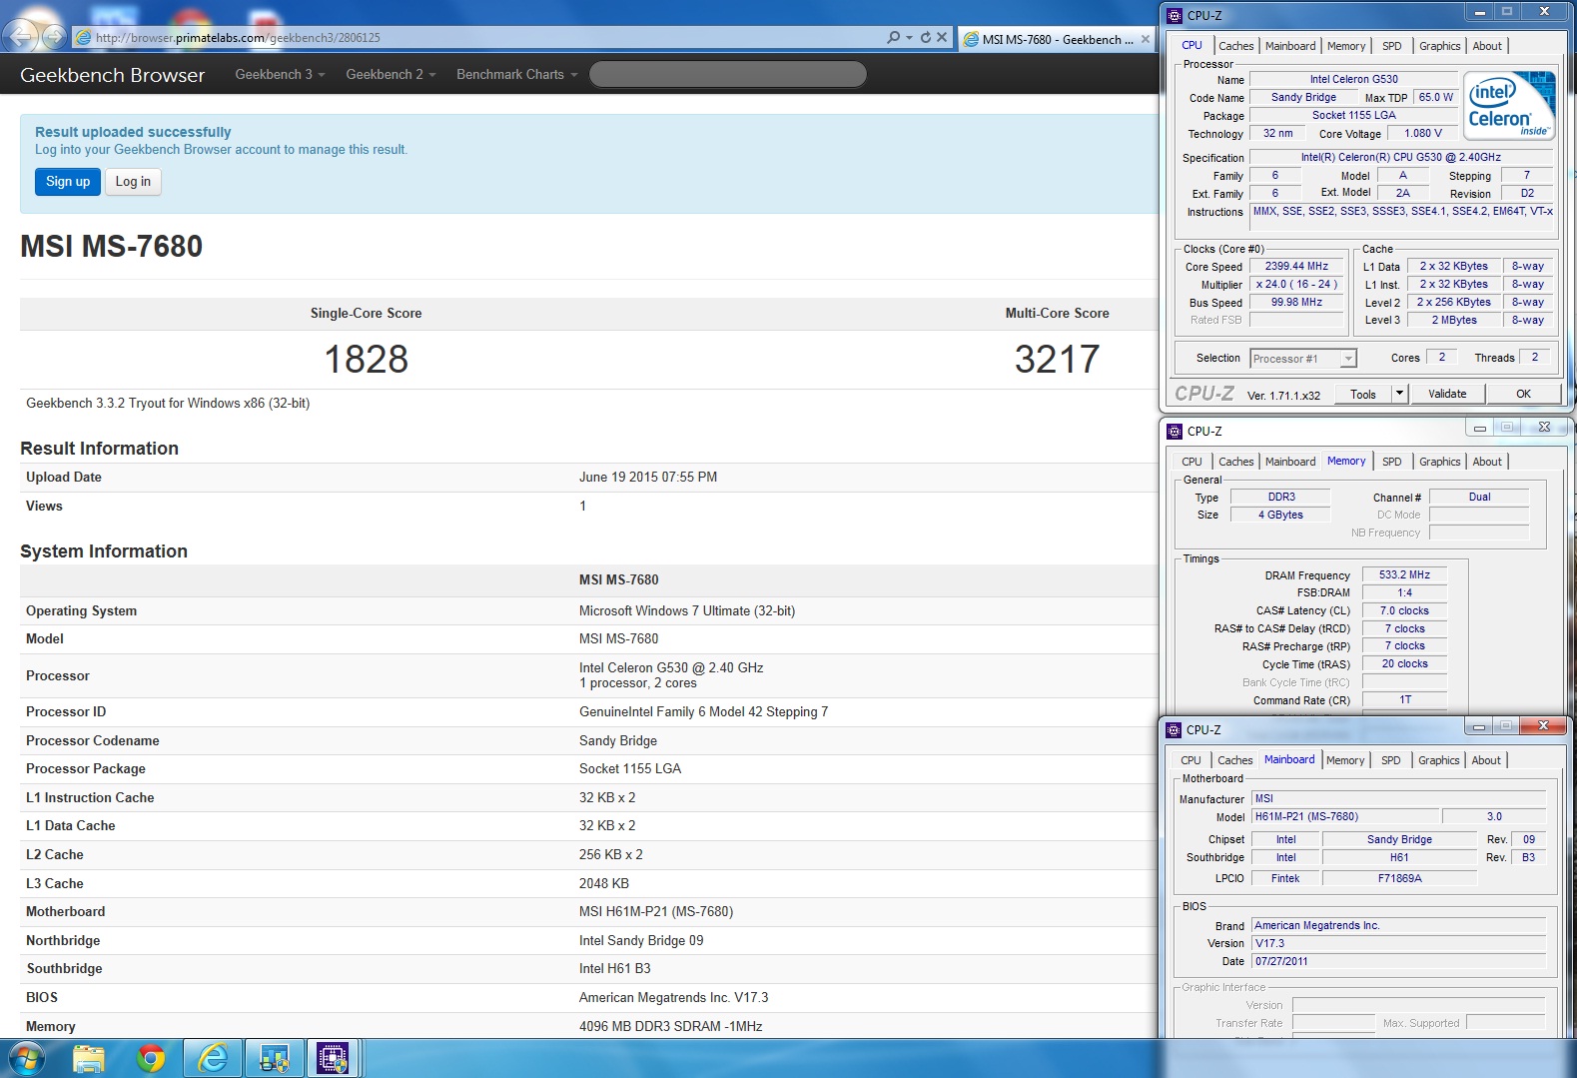The width and height of the screenshot is (1577, 1078).
Task: Click the Log in button
Action: [133, 181]
